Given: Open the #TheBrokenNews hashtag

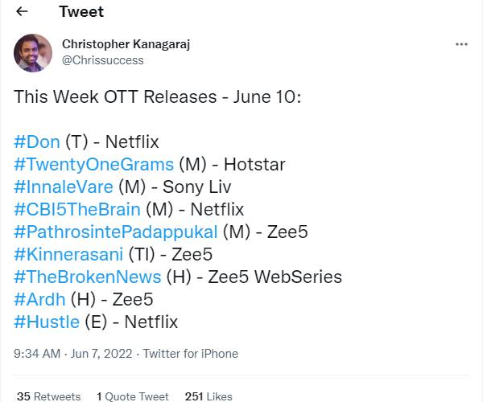Looking at the screenshot, I should point(87,277).
